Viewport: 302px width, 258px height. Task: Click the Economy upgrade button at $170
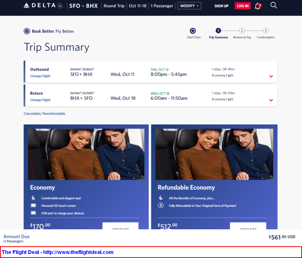tap(120, 226)
